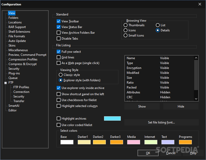Open Skins settings page
Image resolution: width=206 pixels, height=160 pixels.
12,46
